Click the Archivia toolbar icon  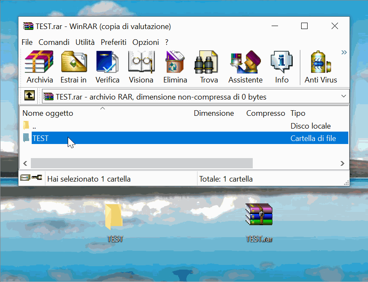39,62
